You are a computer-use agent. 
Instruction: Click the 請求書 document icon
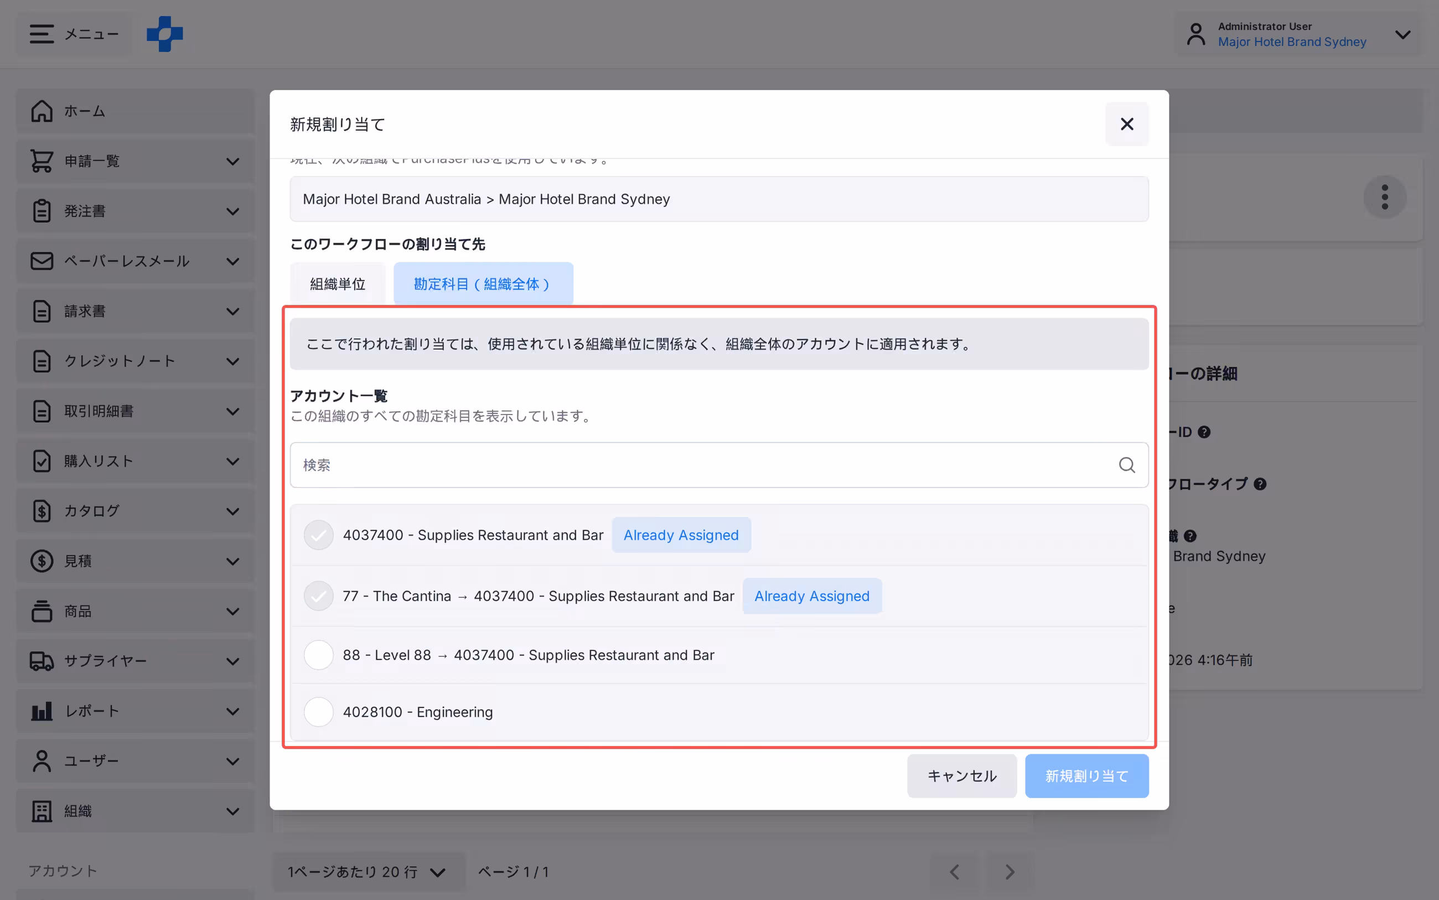click(42, 311)
